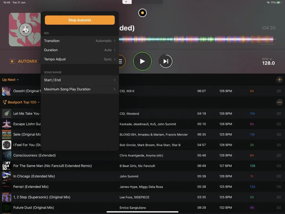Grab the reorder handle for Consciousness track

tap(279, 155)
